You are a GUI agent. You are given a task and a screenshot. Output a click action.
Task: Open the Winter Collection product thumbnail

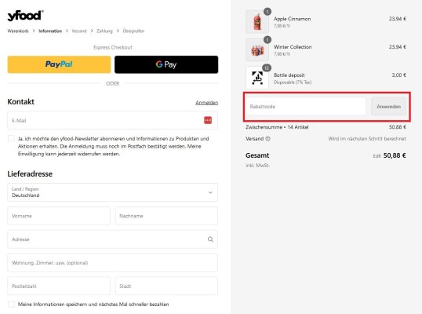[x=257, y=49]
